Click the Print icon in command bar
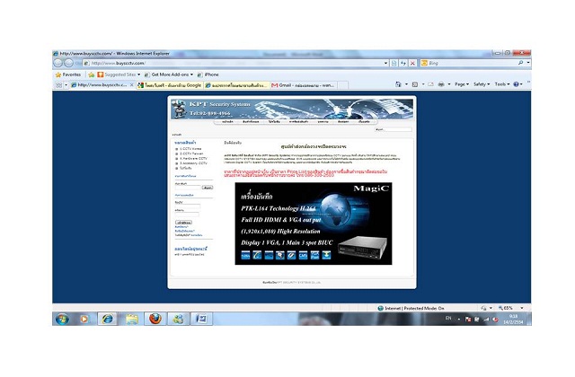The width and height of the screenshot is (575, 377). click(441, 84)
